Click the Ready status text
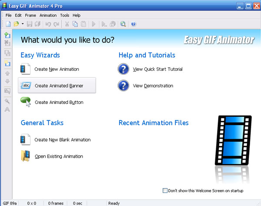 (114, 203)
